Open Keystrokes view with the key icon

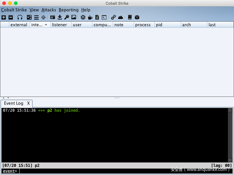[67, 17]
